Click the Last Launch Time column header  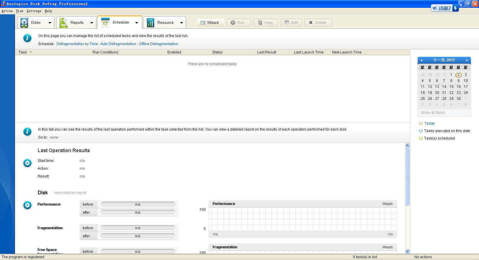click(x=309, y=52)
